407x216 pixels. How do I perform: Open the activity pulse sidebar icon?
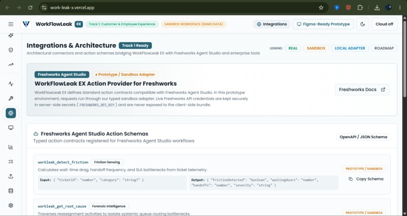tap(11, 84)
